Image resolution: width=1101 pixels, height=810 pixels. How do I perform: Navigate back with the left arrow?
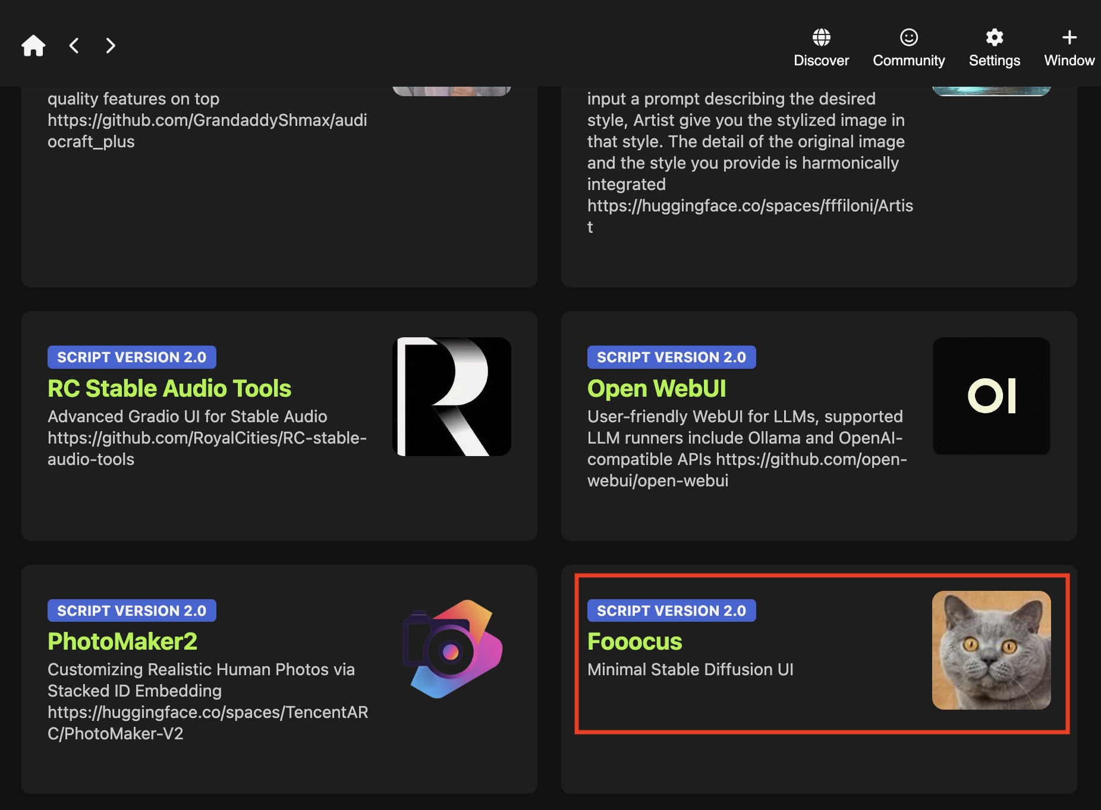pyautogui.click(x=74, y=46)
